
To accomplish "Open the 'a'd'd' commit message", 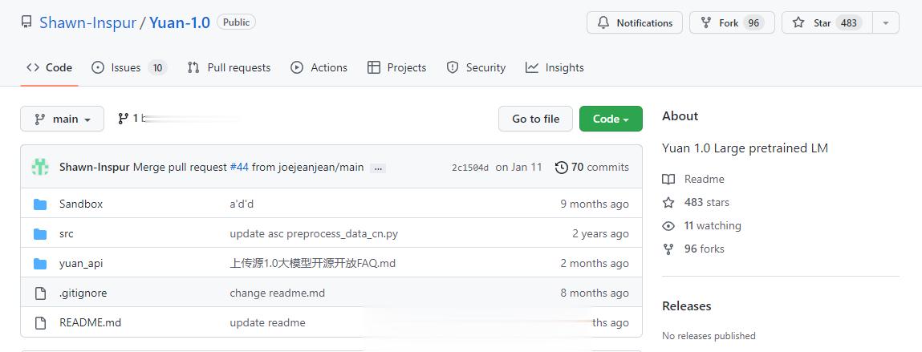I will pos(242,204).
